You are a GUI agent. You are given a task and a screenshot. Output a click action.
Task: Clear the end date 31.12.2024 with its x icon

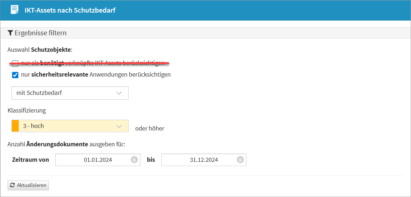tap(240, 160)
